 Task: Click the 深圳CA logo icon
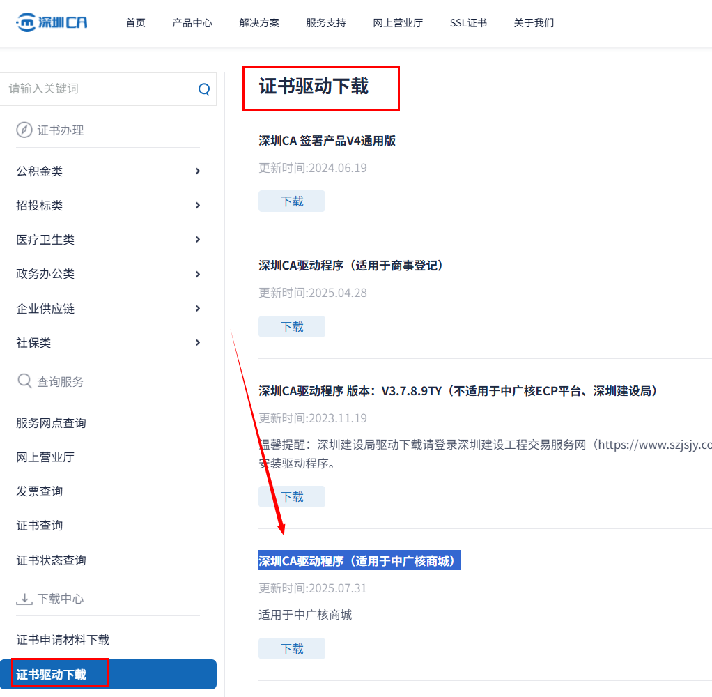[x=26, y=22]
